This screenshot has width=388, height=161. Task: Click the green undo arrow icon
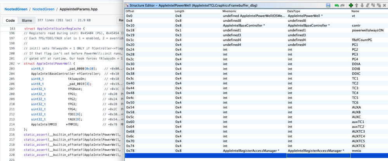pos(336,5)
